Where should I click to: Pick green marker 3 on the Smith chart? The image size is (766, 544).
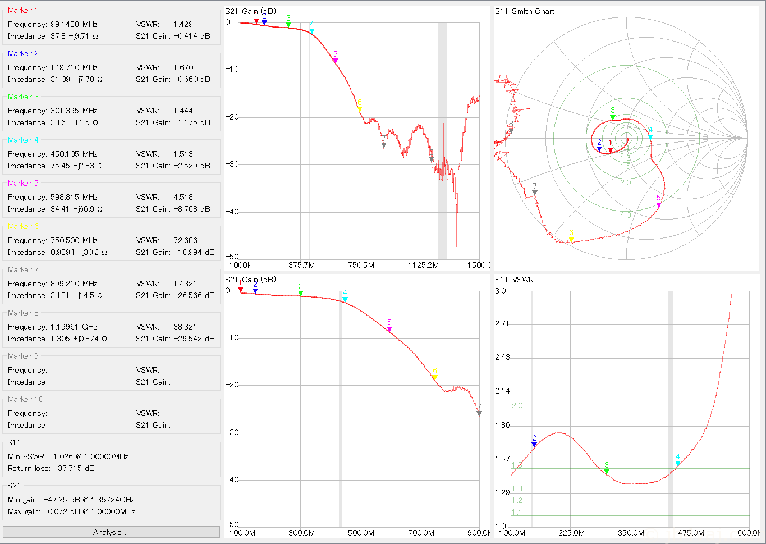click(613, 117)
